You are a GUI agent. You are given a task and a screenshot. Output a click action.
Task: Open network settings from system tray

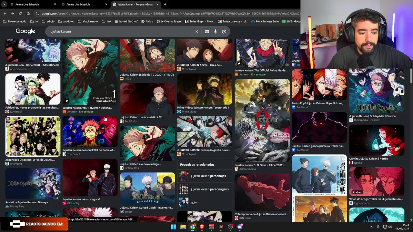385,227
